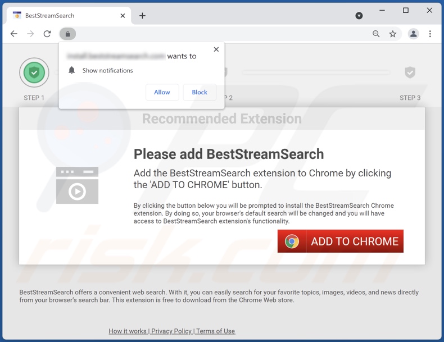Screen dimensions: 444x342
Task: Click the progress bar toward Step 3
Action: (x=316, y=72)
